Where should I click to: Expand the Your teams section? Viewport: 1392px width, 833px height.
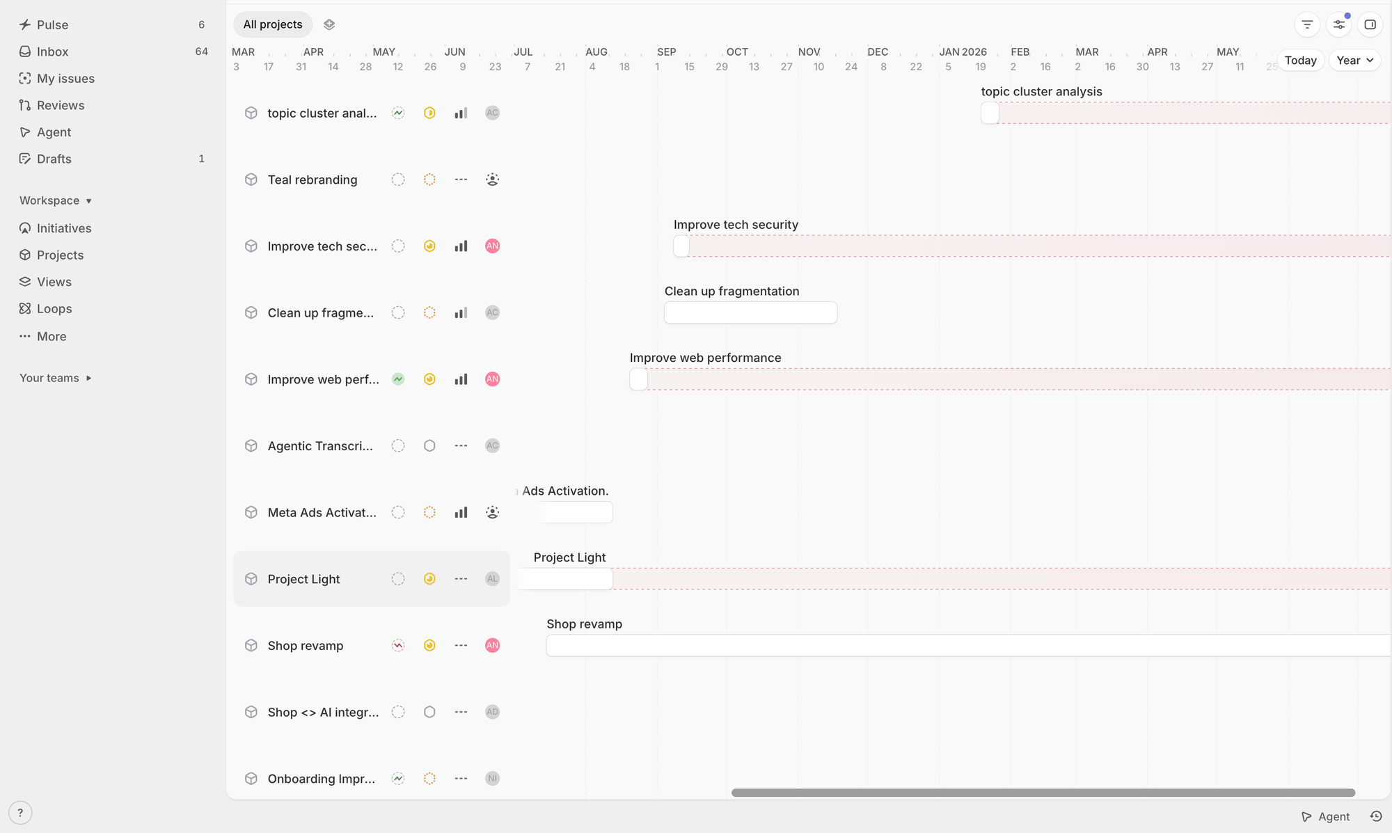pos(56,378)
